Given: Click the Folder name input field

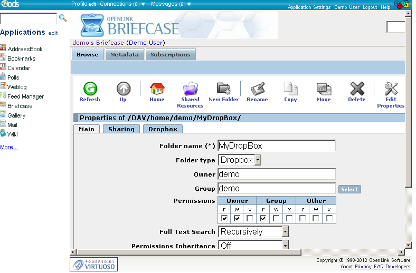Looking at the screenshot, I should 277,145.
